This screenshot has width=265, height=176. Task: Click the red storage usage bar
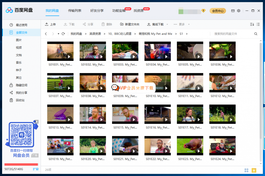tap(21, 164)
